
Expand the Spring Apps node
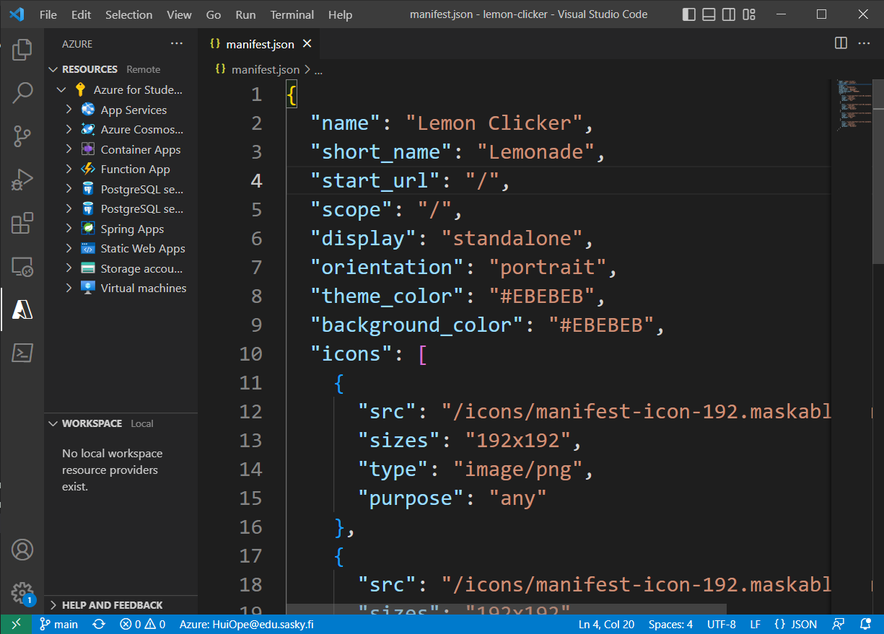tap(69, 229)
